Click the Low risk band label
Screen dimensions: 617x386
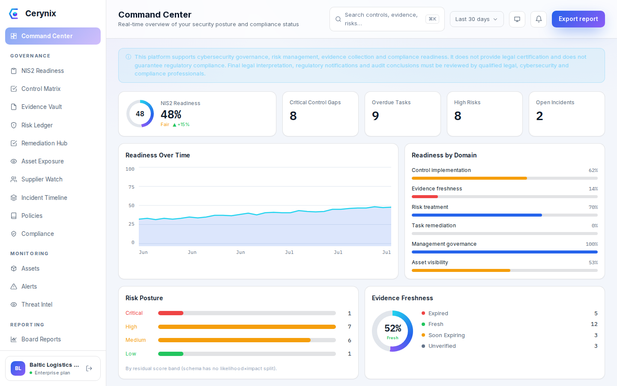(x=131, y=354)
